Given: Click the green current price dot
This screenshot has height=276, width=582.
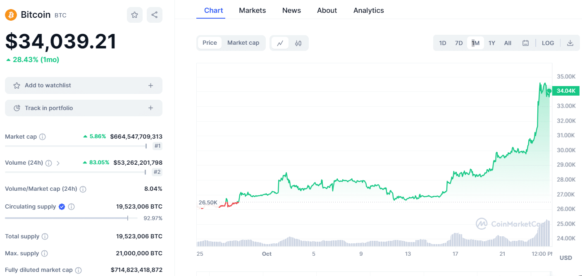Looking at the screenshot, I should click(549, 91).
